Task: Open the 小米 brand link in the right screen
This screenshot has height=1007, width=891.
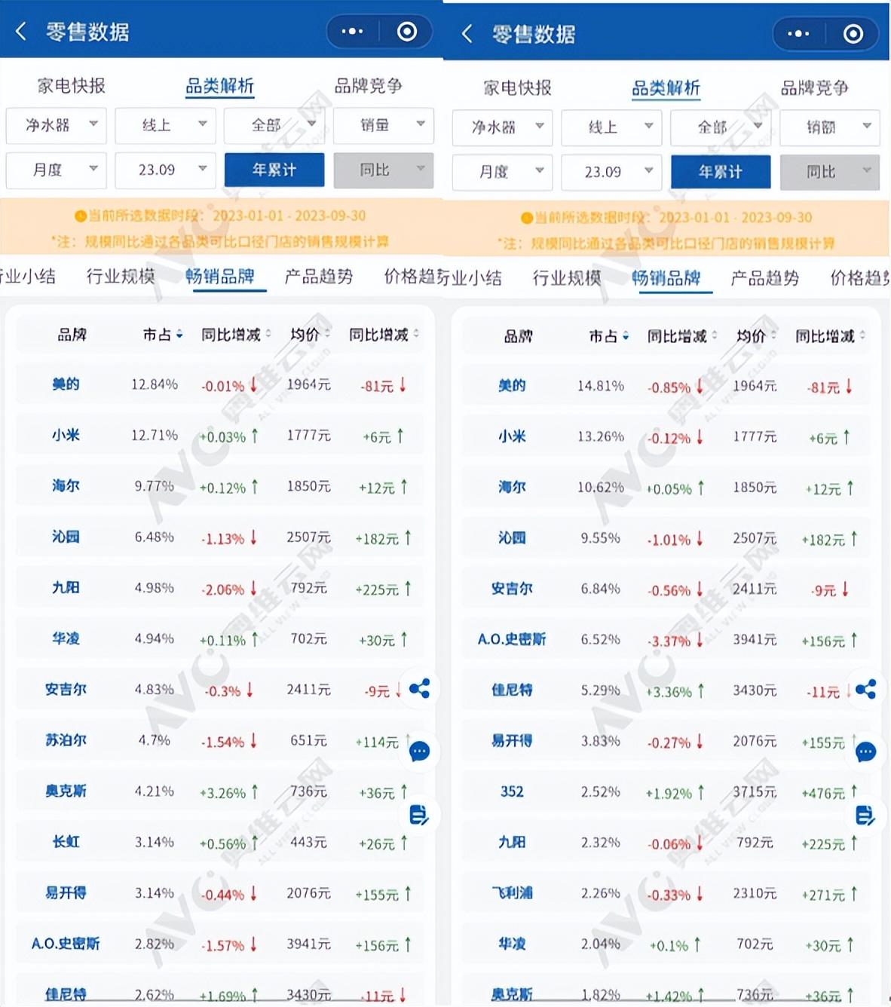Action: (512, 436)
